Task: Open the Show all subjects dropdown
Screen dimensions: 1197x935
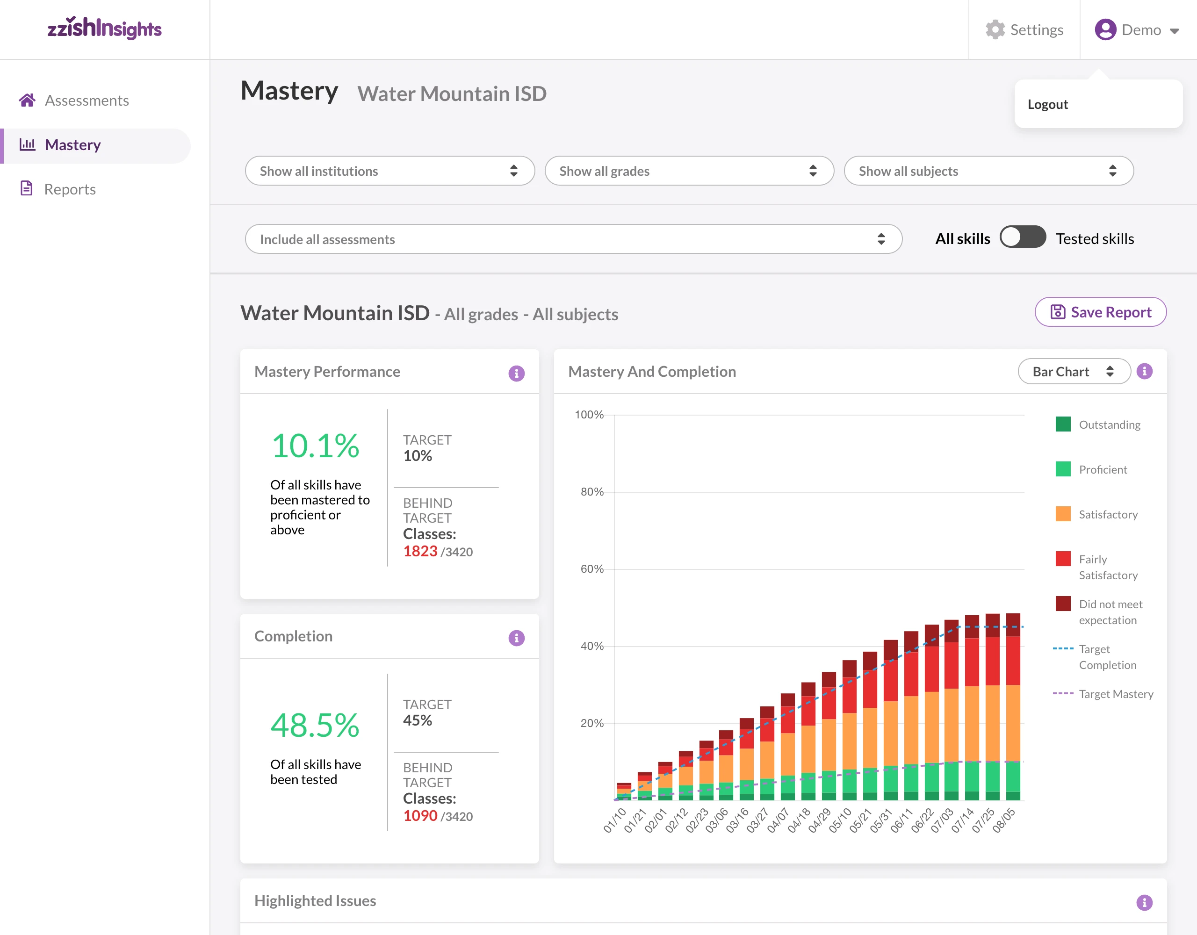Action: [x=989, y=171]
